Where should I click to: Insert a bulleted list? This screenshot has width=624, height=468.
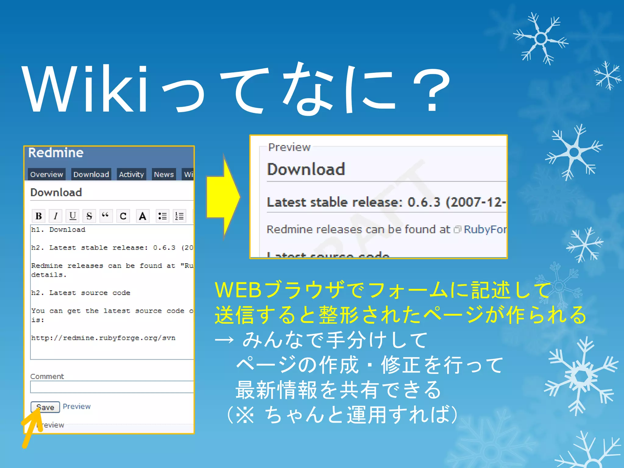162,216
